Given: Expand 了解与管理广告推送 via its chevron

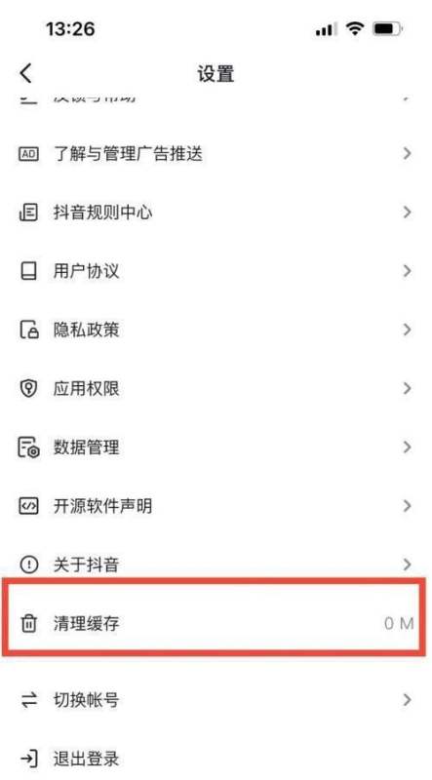Looking at the screenshot, I should [407, 154].
